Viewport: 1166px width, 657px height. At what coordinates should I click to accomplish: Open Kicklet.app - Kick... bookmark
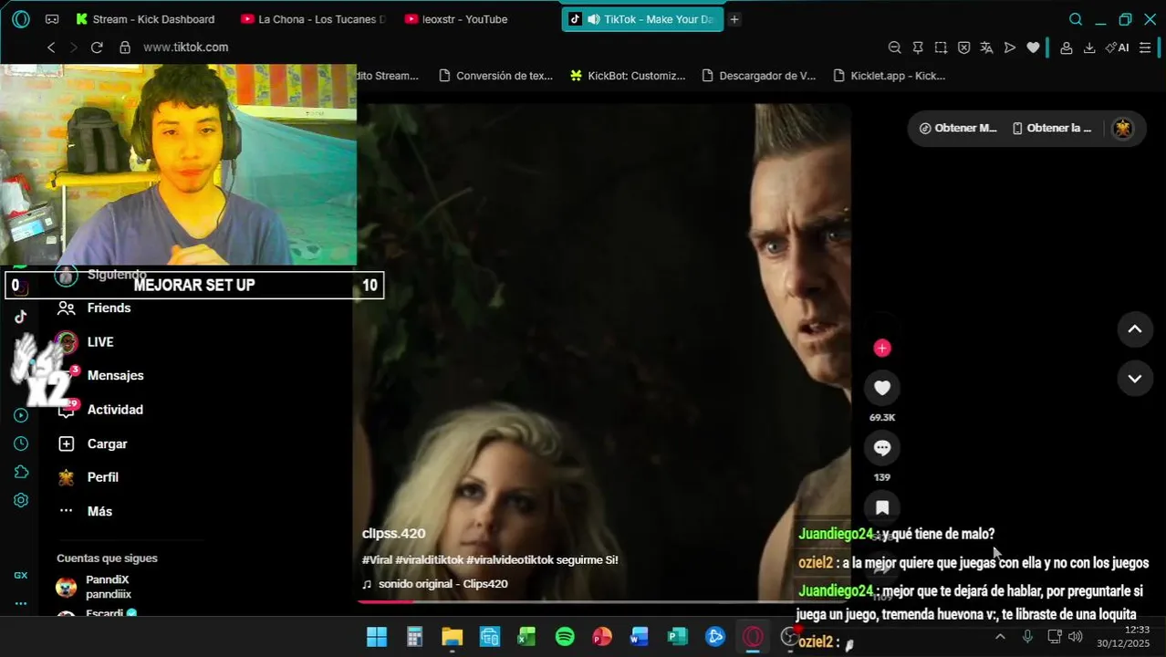(x=890, y=76)
